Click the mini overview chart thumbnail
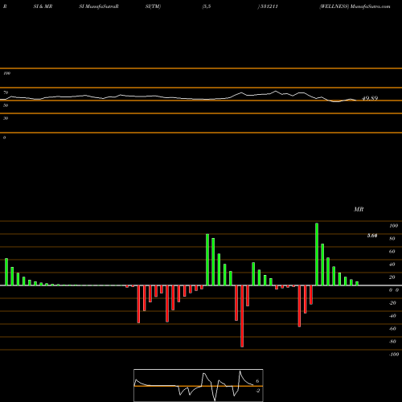 coord(199,385)
